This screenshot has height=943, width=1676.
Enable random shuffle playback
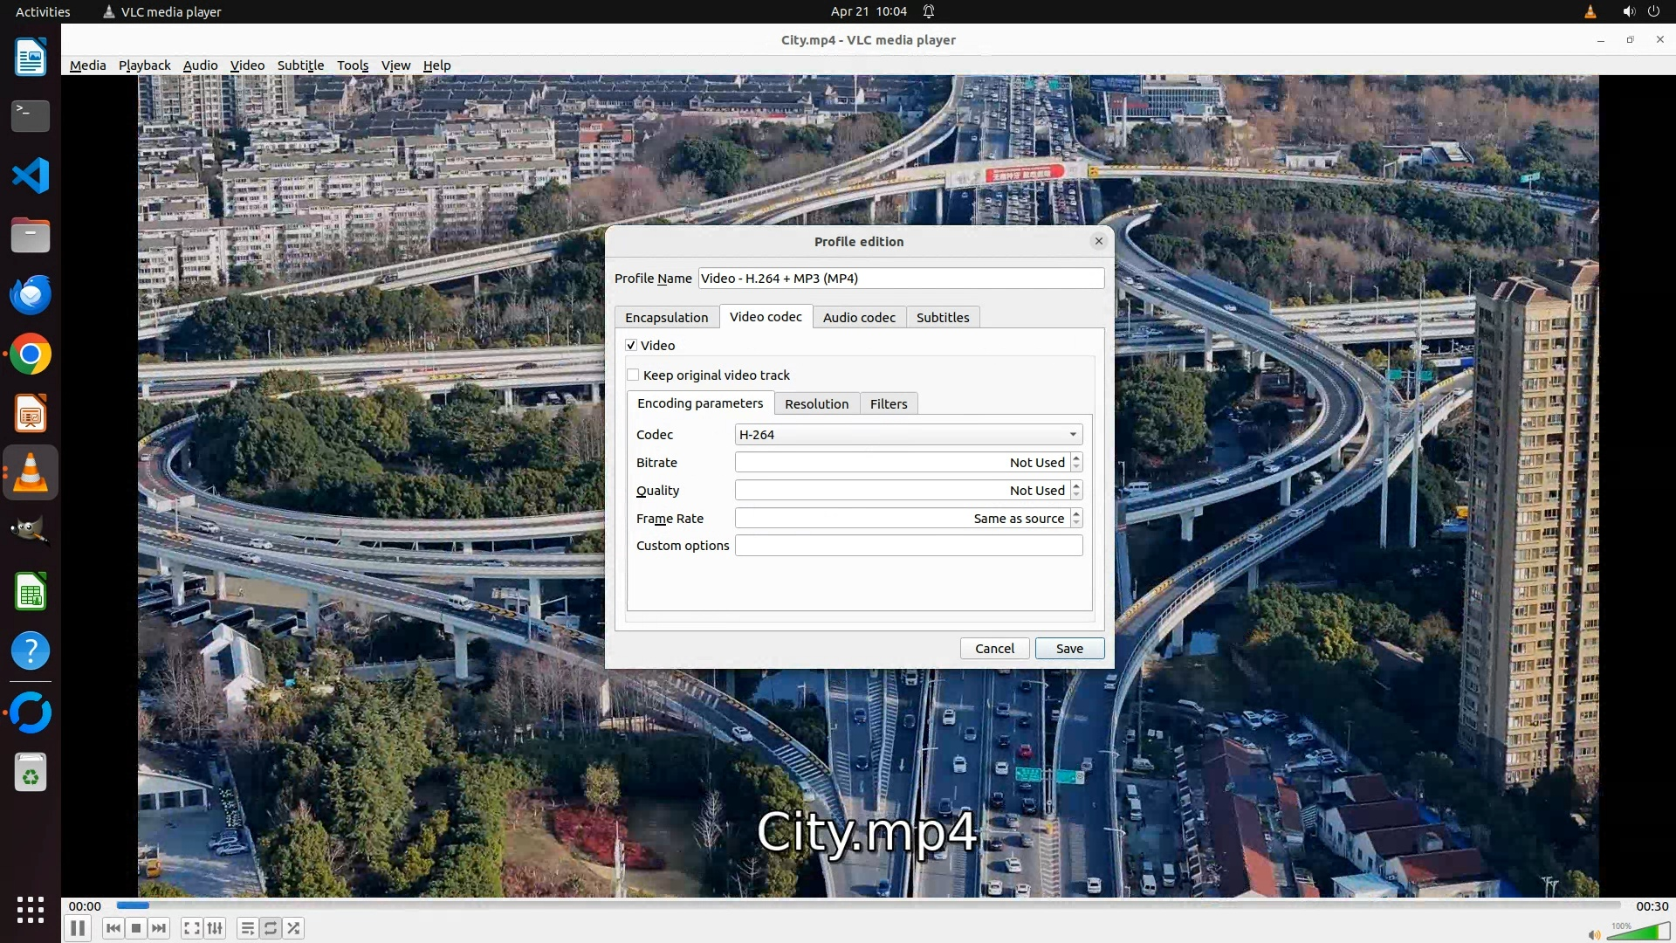click(294, 928)
